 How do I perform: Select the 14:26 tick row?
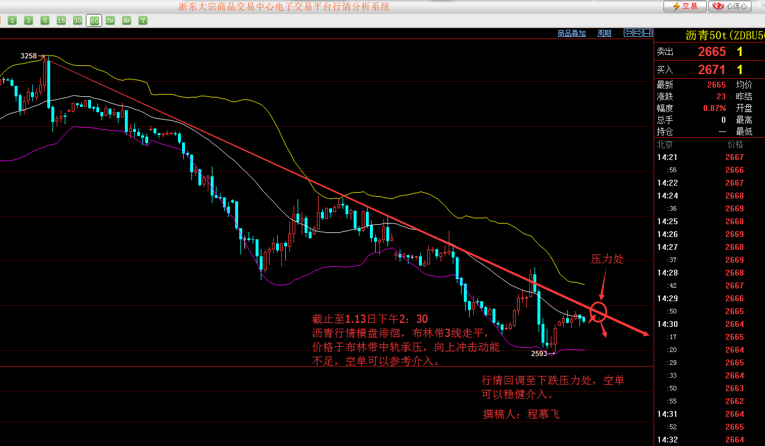pos(710,234)
